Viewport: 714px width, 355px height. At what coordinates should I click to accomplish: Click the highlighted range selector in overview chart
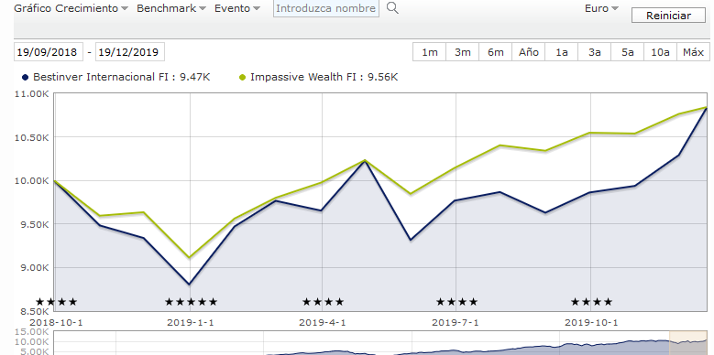(x=688, y=343)
